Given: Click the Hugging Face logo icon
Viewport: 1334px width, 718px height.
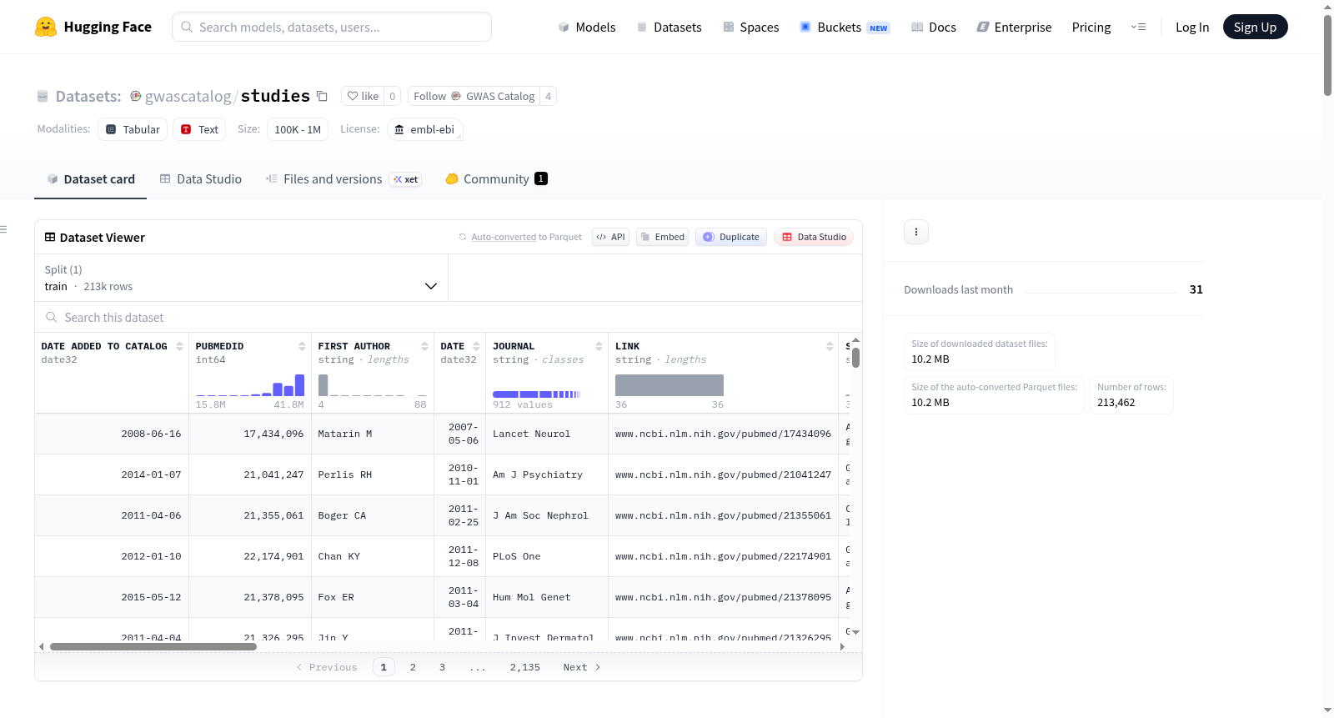Looking at the screenshot, I should click(46, 27).
